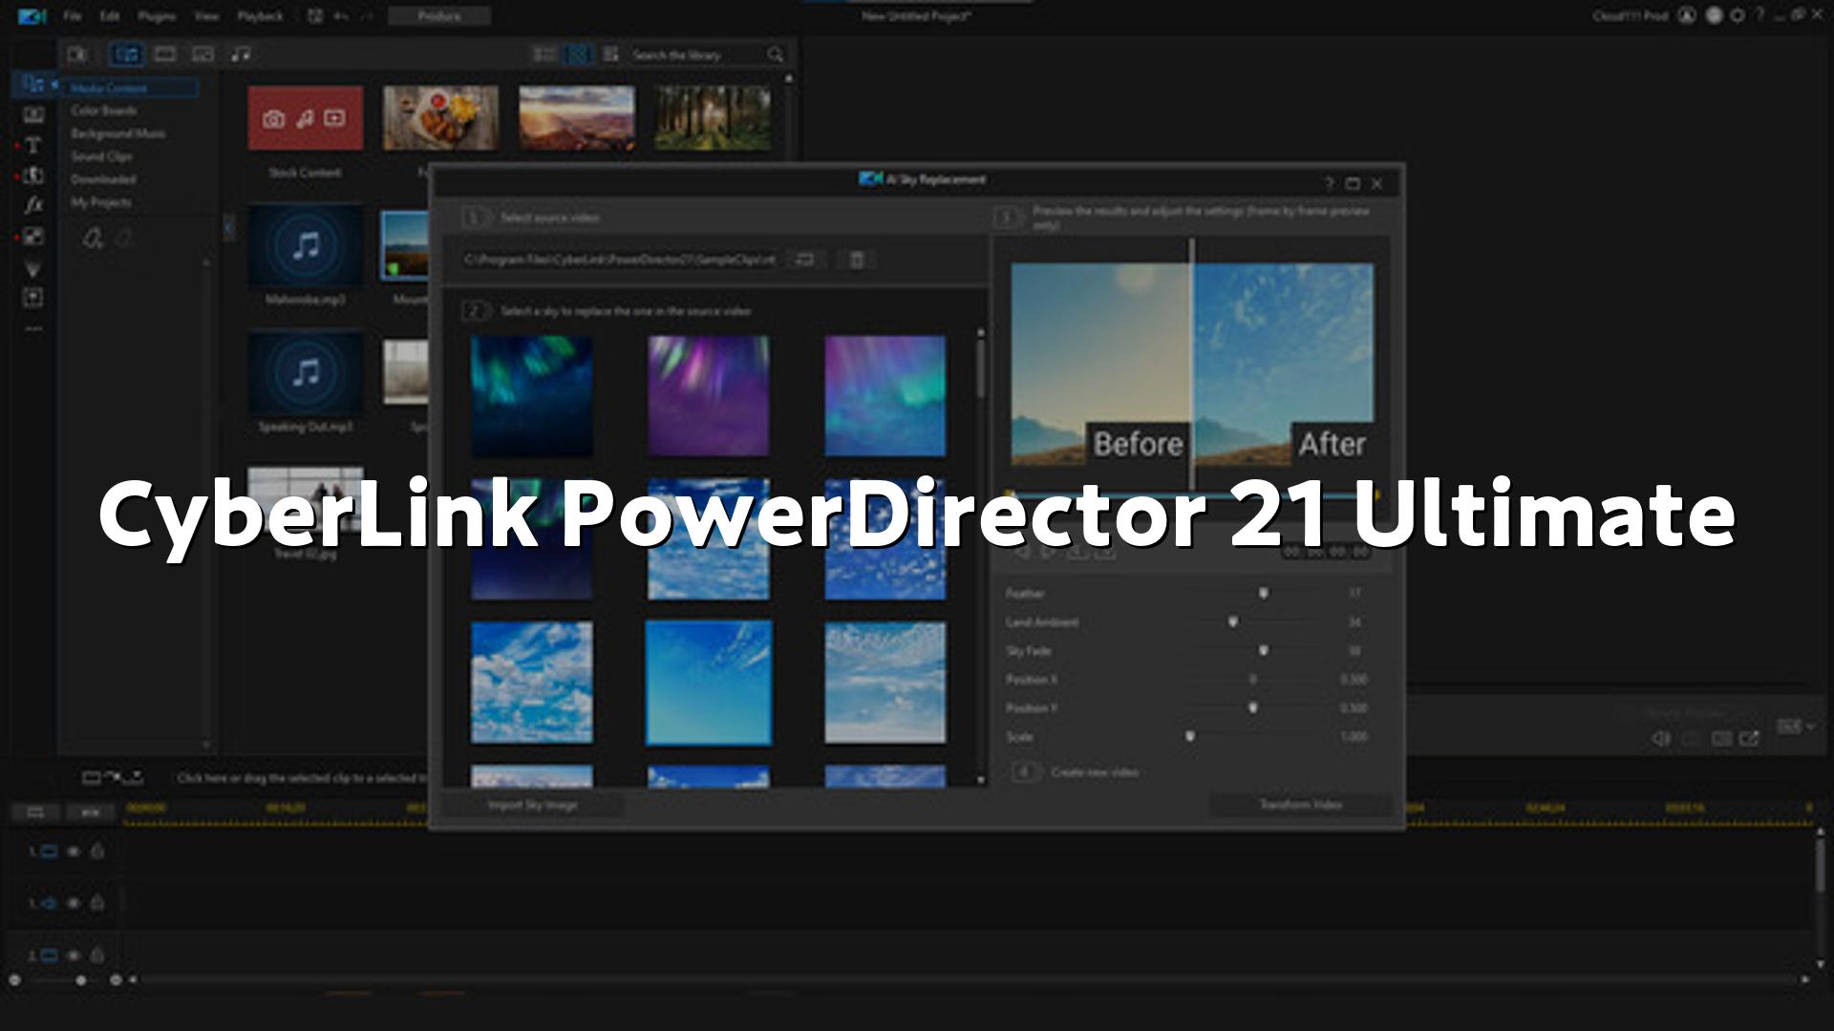Toggle visibility of video track 2
The height and width of the screenshot is (1031, 1834).
pyautogui.click(x=74, y=955)
